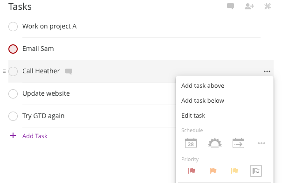Image resolution: width=282 pixels, height=183 pixels.
Task: Select Edit task from the menu
Action: pyautogui.click(x=193, y=115)
